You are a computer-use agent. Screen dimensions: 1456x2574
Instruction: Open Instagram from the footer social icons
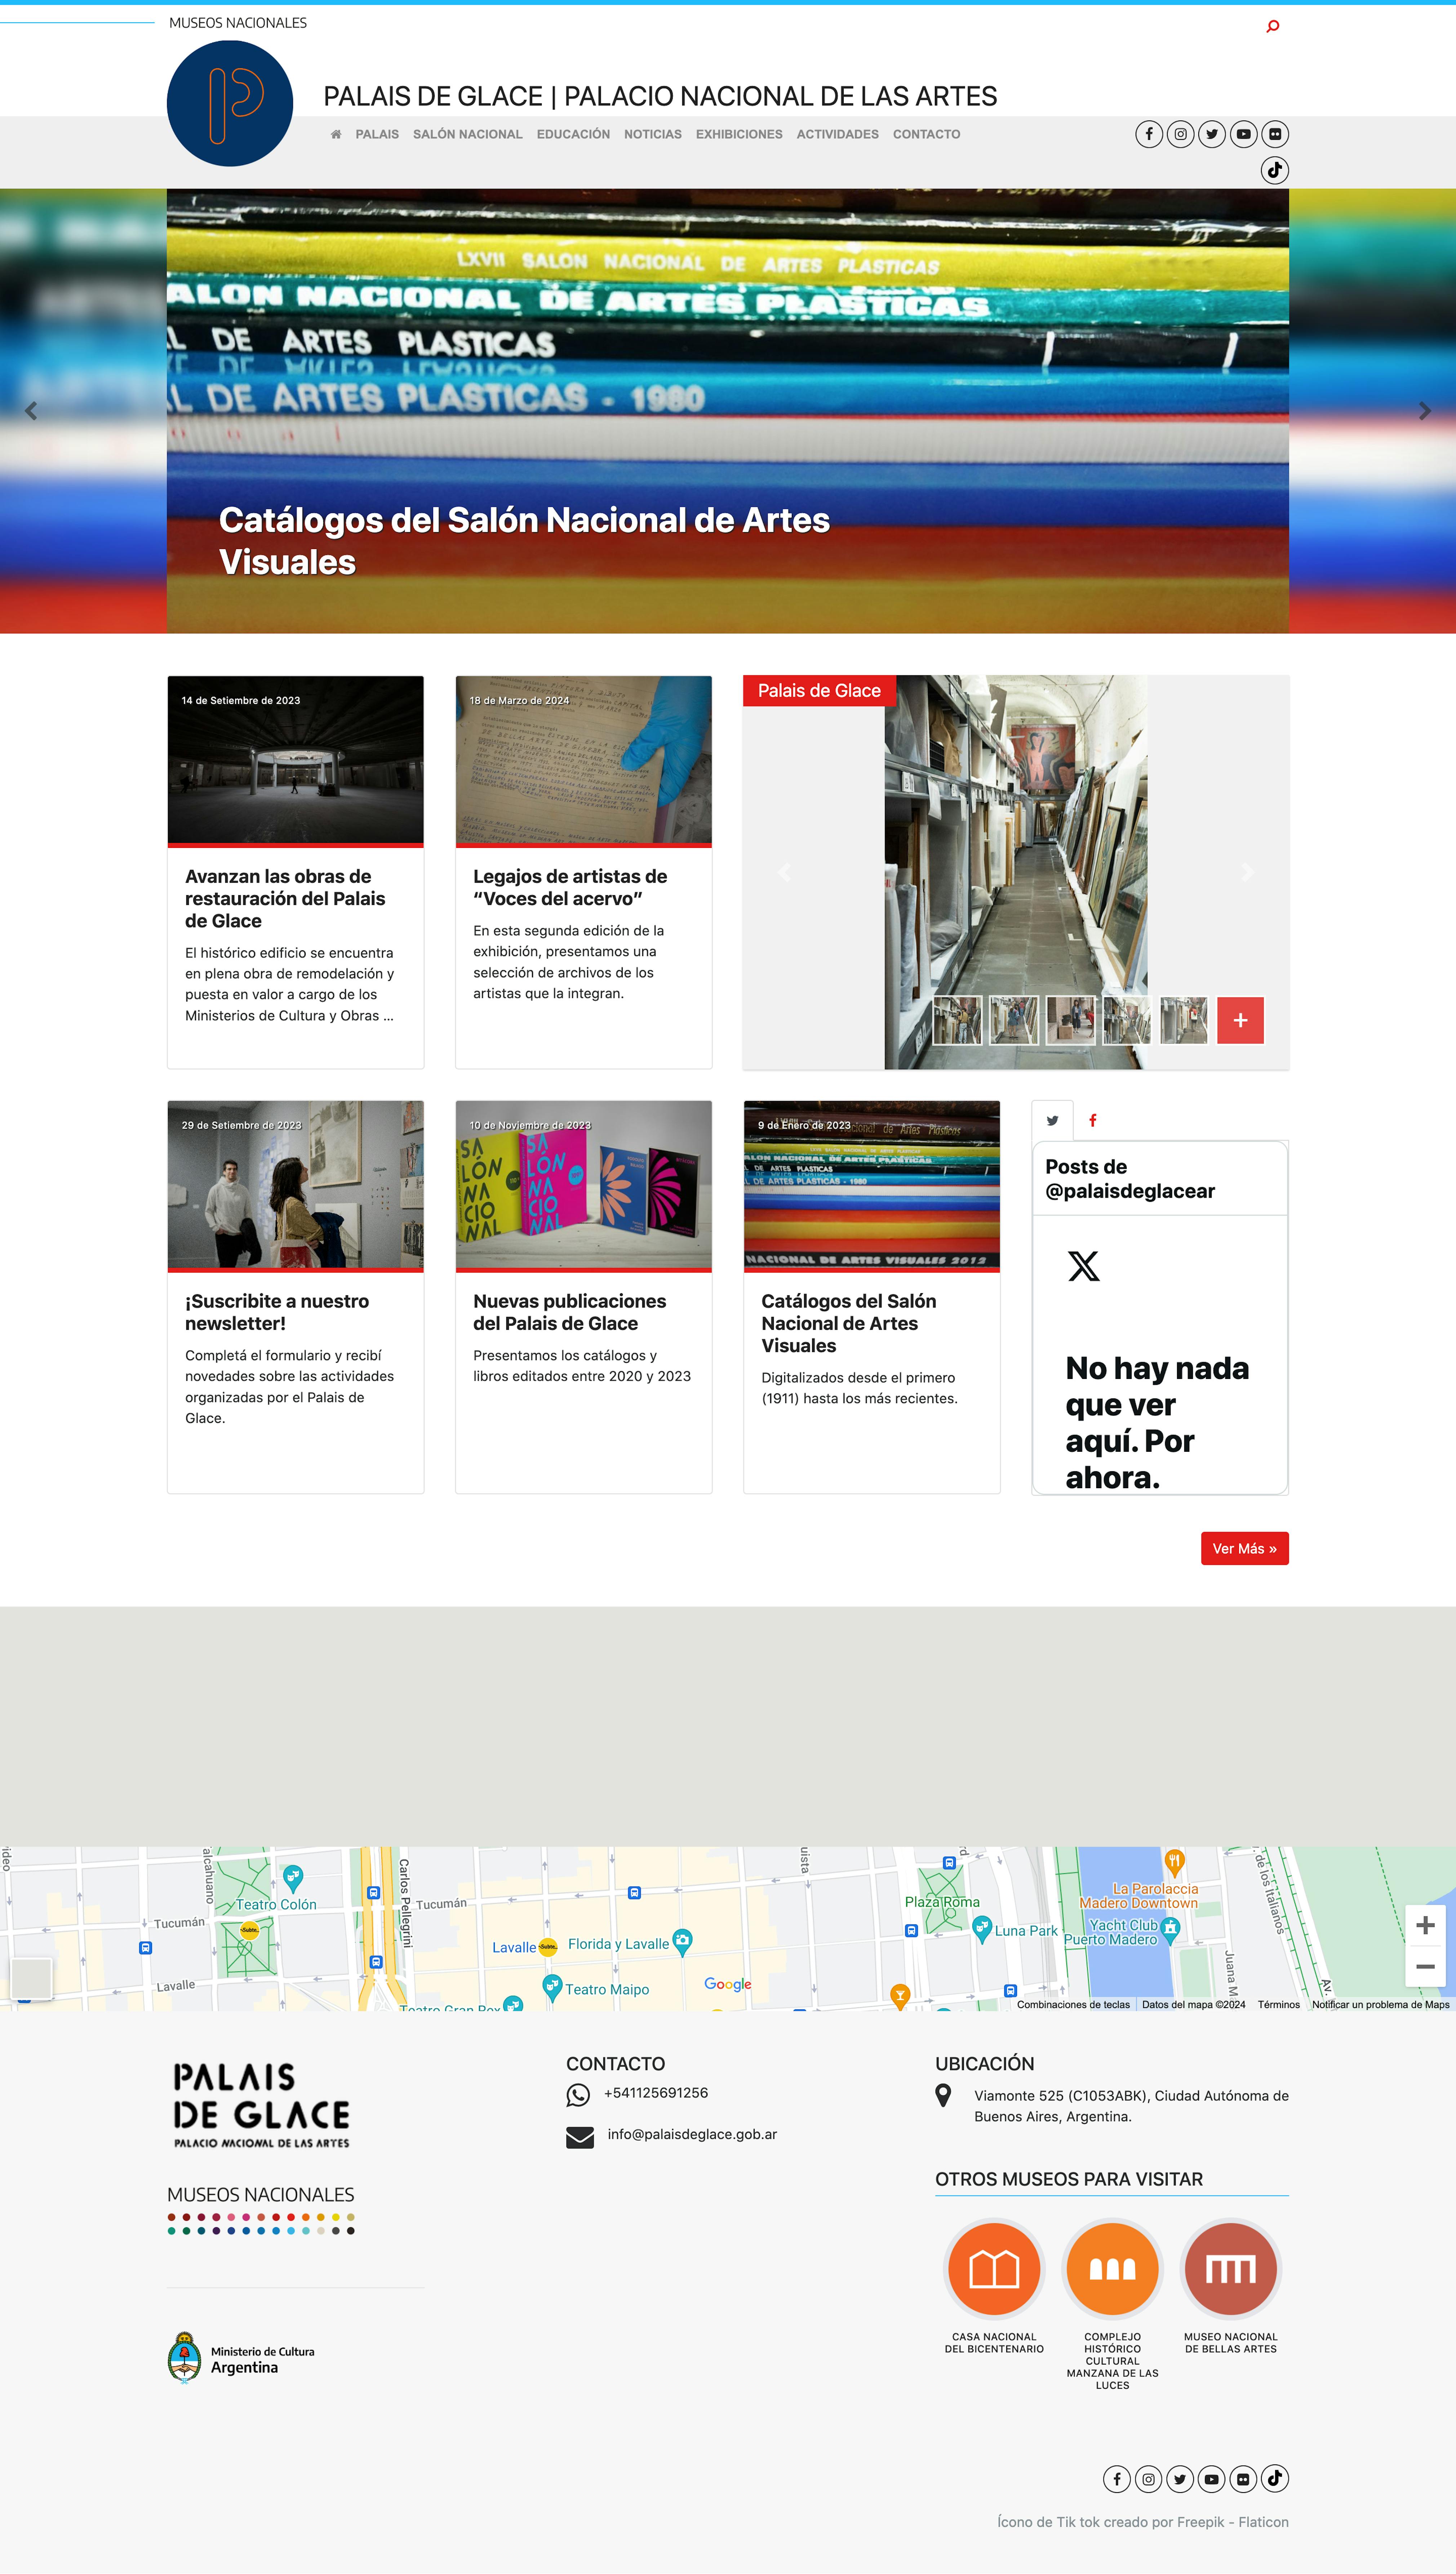1148,2478
